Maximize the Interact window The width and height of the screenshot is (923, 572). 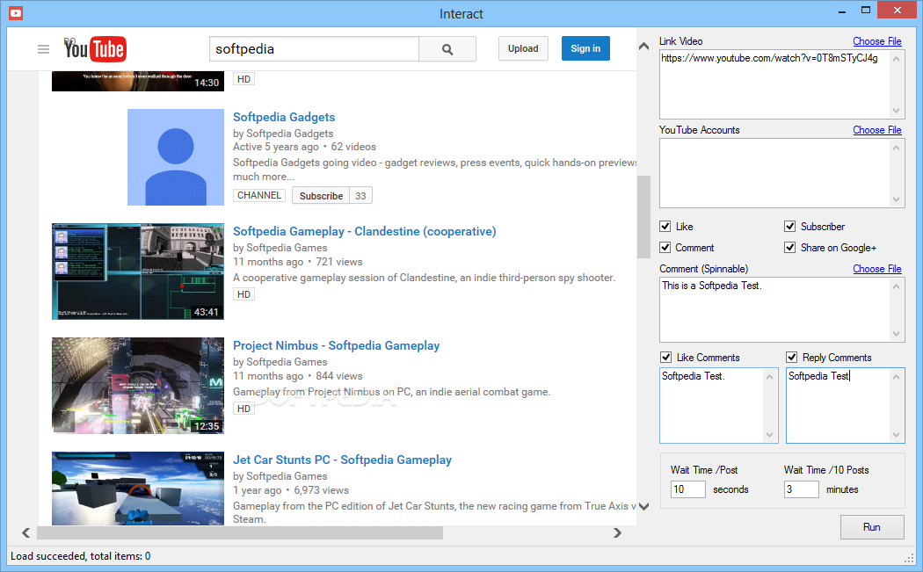[865, 10]
